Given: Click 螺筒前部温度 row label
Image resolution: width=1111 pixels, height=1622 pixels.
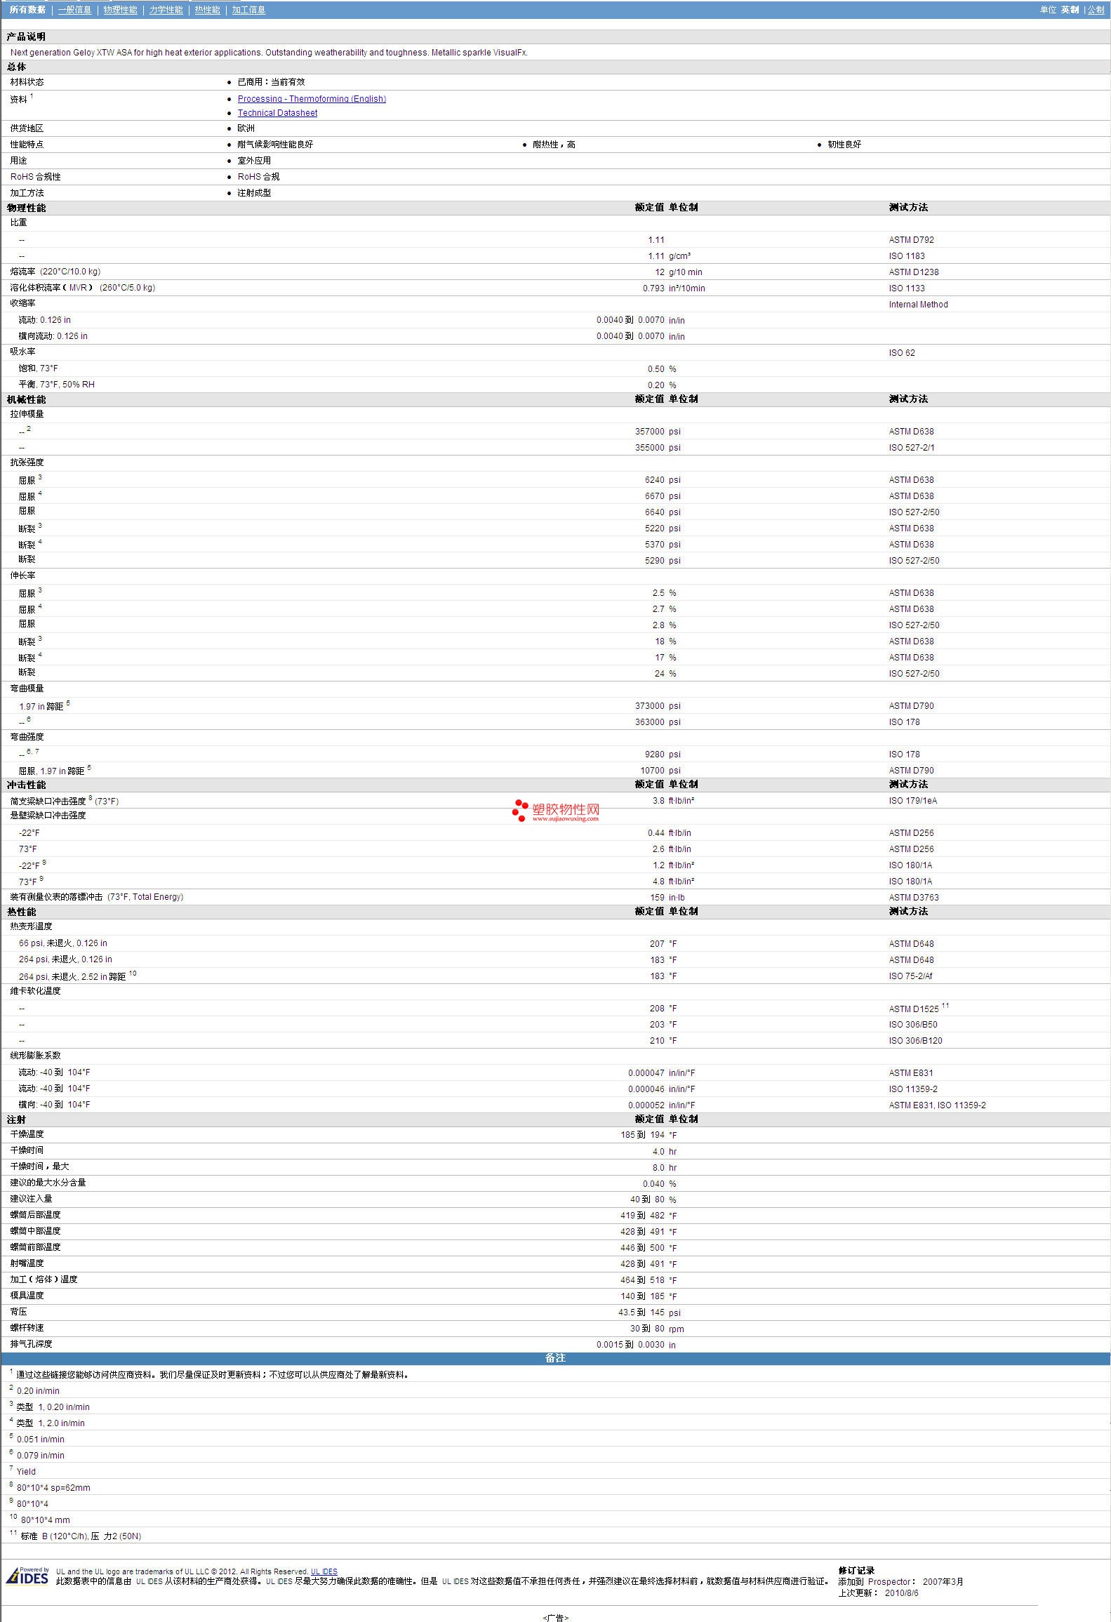Looking at the screenshot, I should tap(35, 1247).
